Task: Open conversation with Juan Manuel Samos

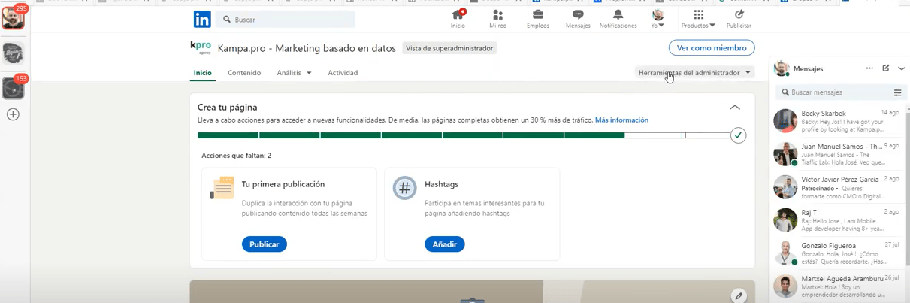Action: tap(838, 154)
